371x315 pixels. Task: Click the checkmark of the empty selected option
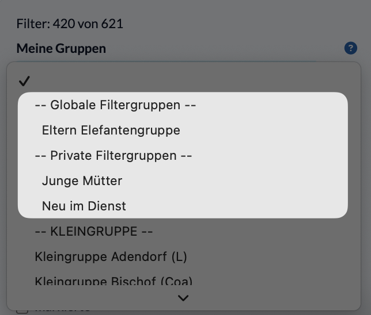[24, 81]
